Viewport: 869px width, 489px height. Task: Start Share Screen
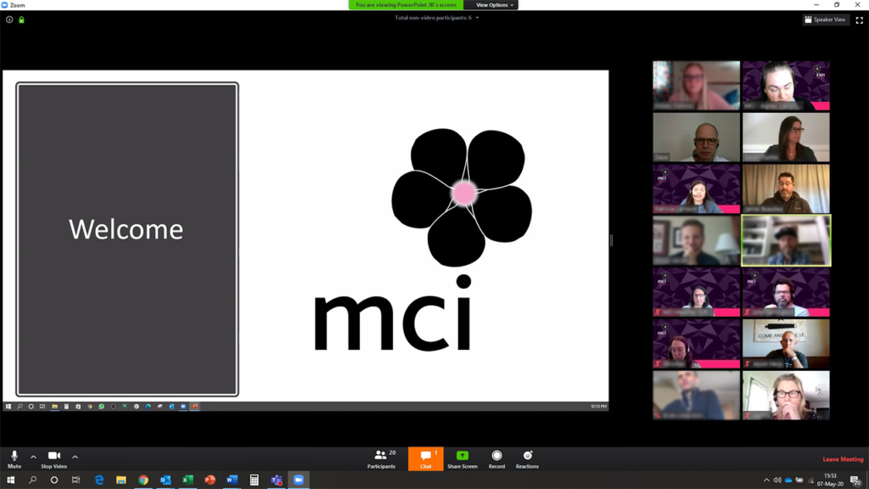(463, 459)
